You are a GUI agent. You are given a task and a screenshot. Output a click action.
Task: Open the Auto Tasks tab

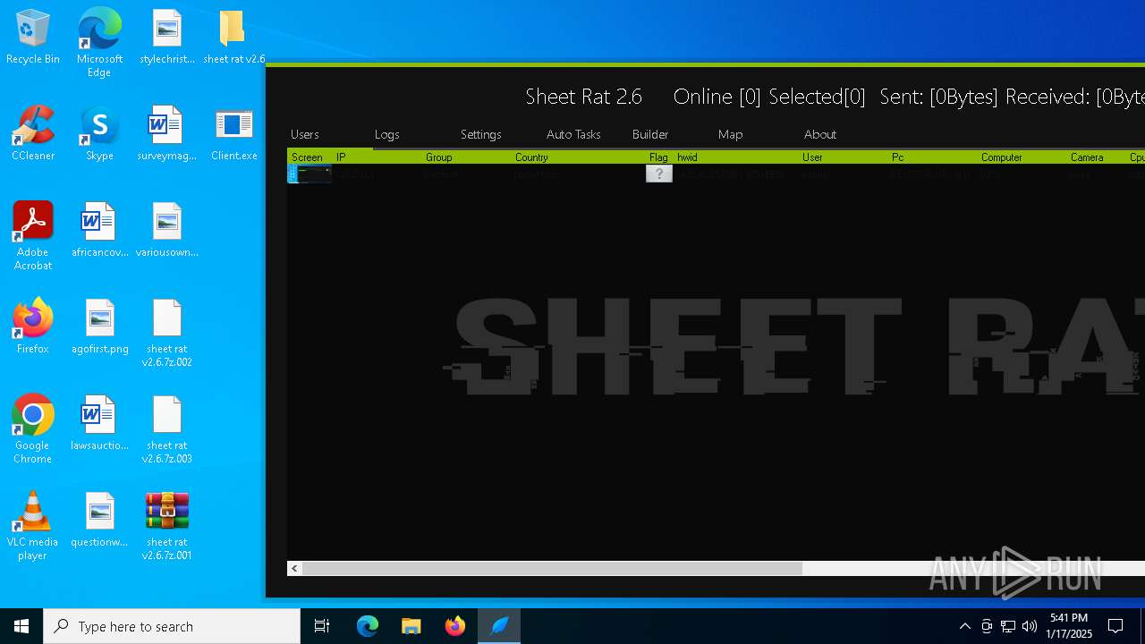click(573, 134)
